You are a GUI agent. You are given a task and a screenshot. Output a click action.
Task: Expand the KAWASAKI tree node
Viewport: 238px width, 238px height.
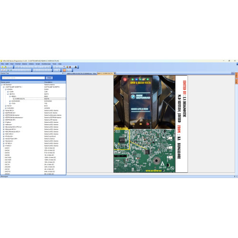pos(10,101)
